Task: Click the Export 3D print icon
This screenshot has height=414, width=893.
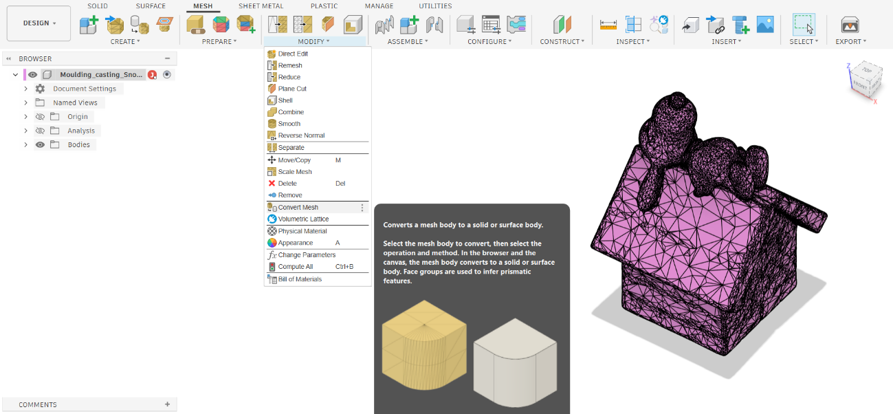Action: [x=850, y=25]
